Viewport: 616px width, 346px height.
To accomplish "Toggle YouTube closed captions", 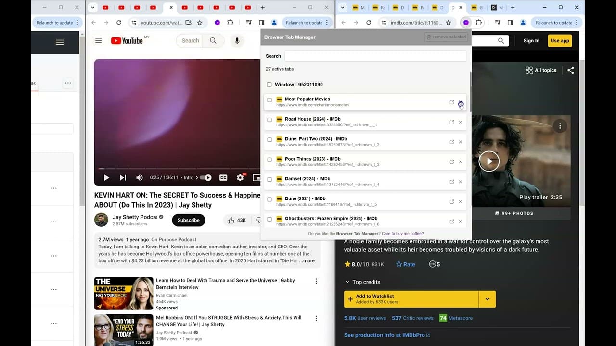I will [223, 178].
